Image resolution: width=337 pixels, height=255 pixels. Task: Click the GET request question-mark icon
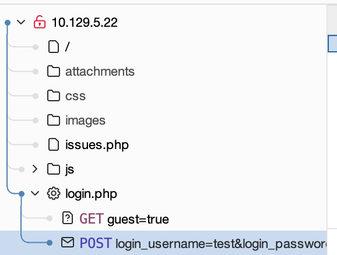point(68,218)
